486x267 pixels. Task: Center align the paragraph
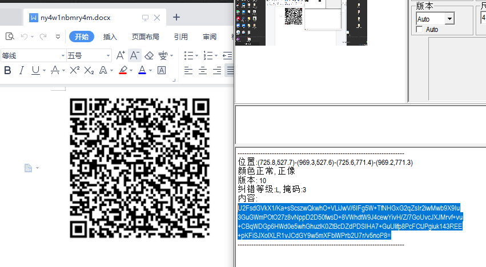[203, 71]
